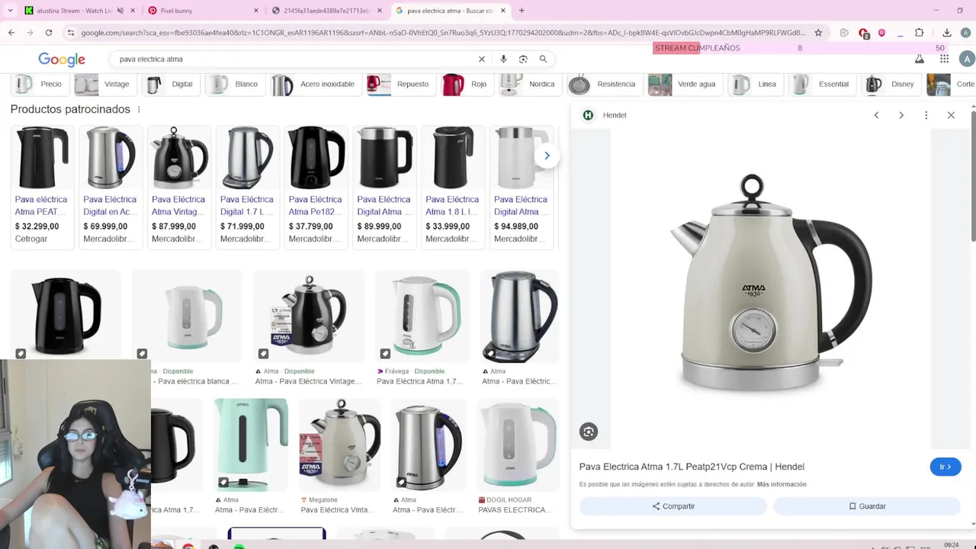Mute the atustina Stream tab audio
The image size is (976, 549).
pyautogui.click(x=120, y=11)
